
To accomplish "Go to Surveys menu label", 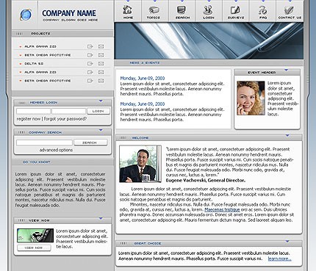I will pos(236,18).
